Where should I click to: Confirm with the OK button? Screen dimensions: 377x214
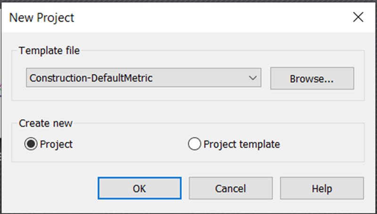pos(139,188)
